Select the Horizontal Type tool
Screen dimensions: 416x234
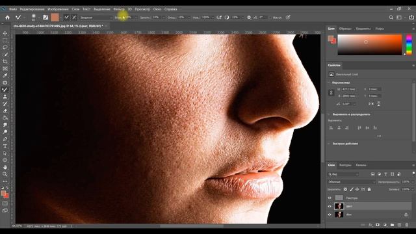point(5,146)
